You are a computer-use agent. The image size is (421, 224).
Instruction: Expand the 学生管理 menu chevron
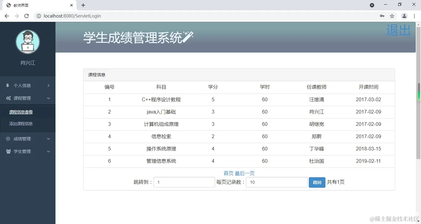(x=49, y=151)
